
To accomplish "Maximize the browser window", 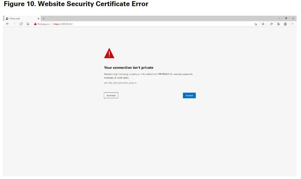I will tap(286, 18).
